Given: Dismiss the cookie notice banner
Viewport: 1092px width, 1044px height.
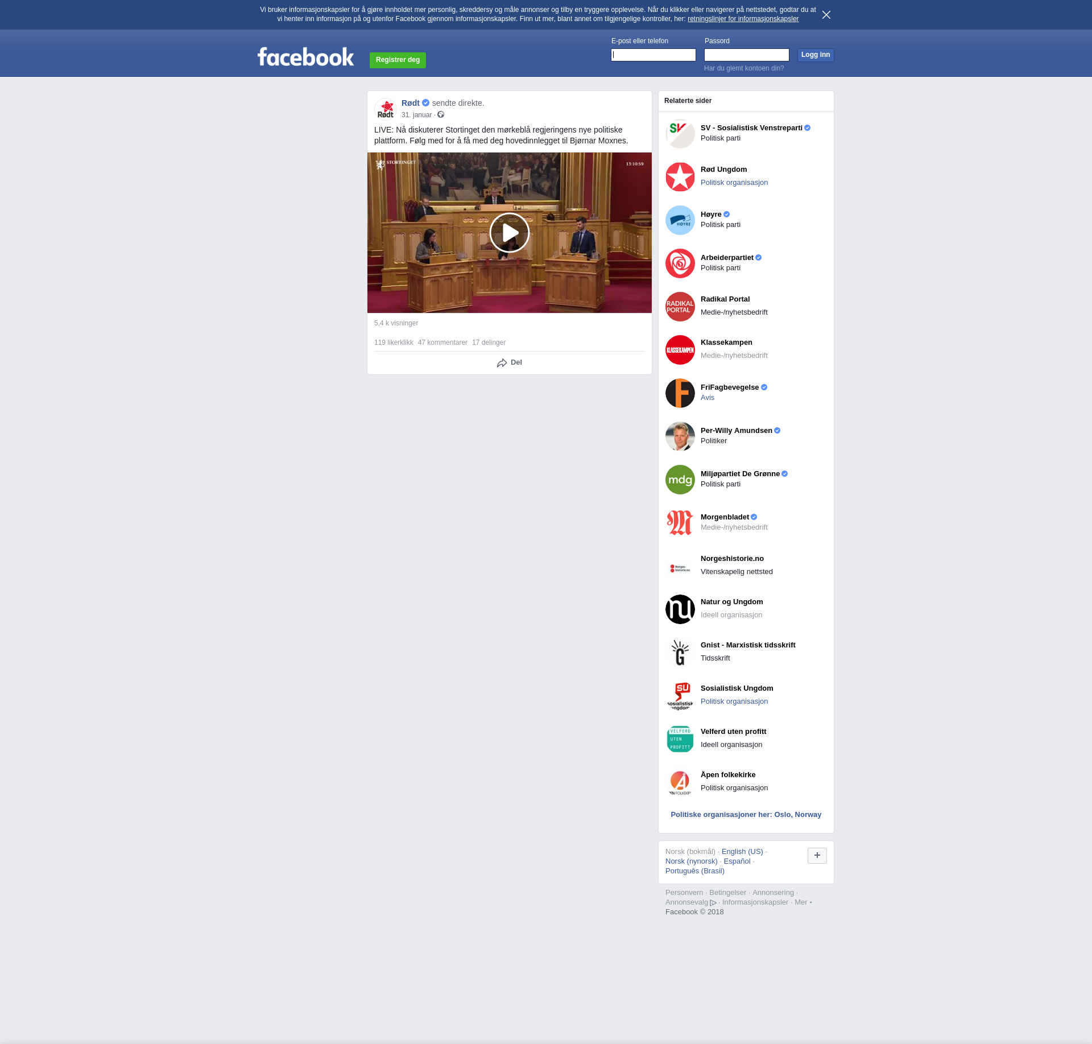Looking at the screenshot, I should point(826,15).
